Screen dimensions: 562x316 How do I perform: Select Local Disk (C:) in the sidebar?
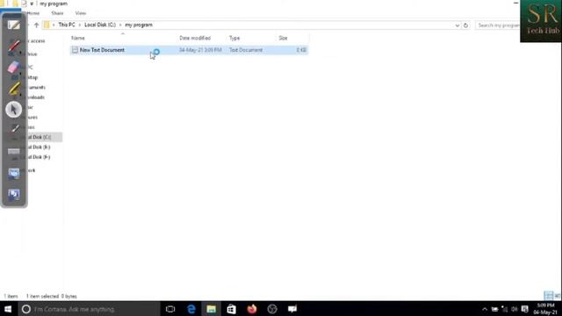click(x=39, y=137)
